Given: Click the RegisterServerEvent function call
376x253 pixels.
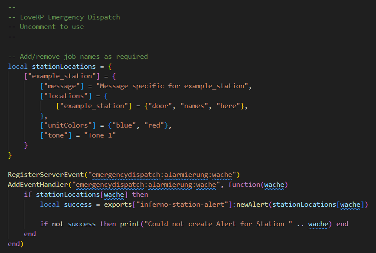Looking at the screenshot, I should 46,175.
